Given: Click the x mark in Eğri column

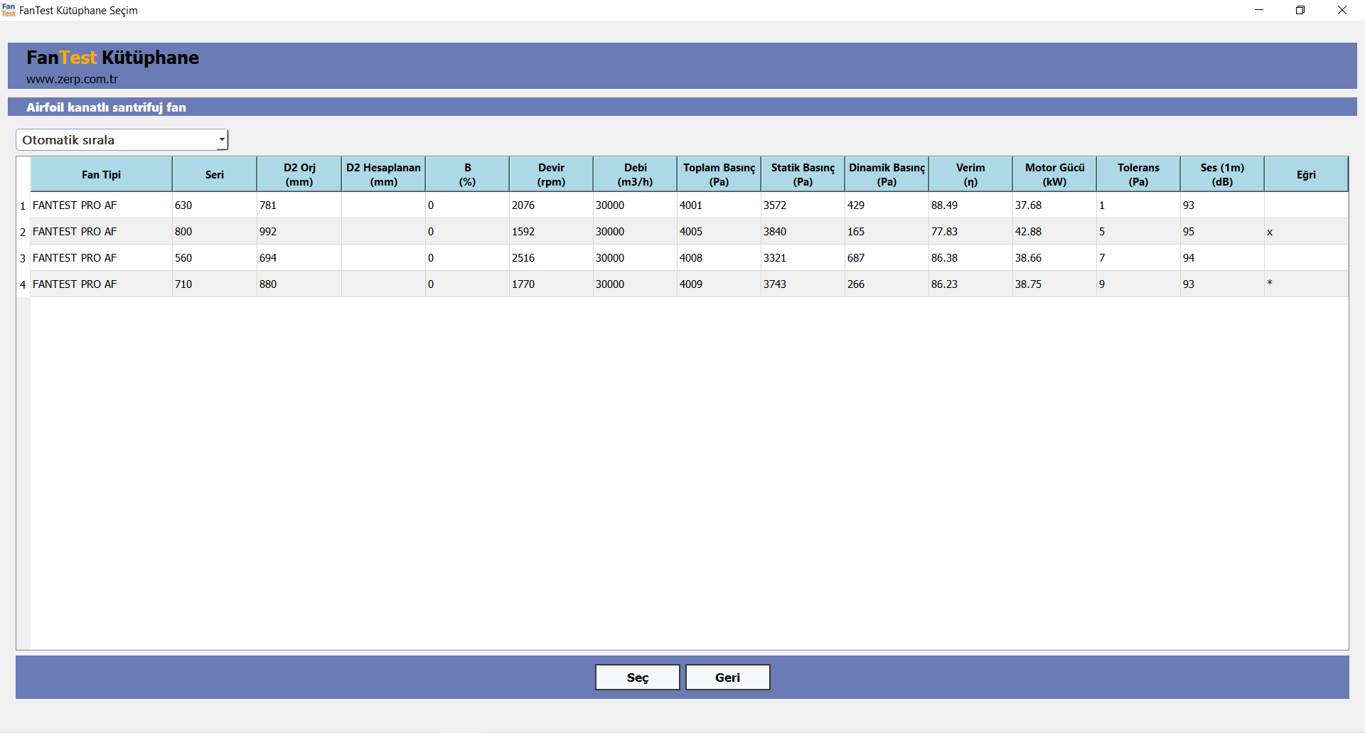Looking at the screenshot, I should coord(1270,232).
